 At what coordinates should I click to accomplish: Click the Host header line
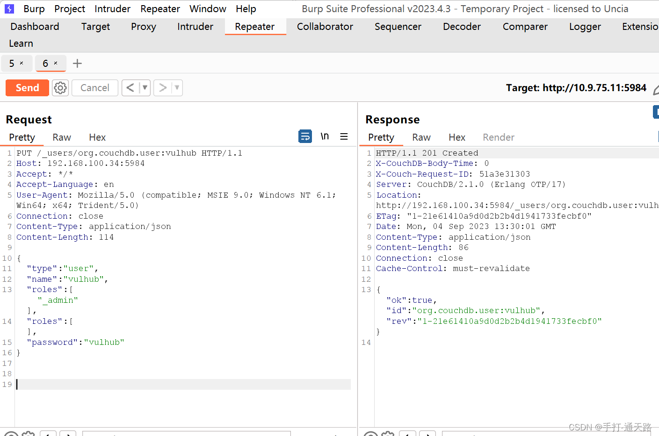tap(80, 163)
